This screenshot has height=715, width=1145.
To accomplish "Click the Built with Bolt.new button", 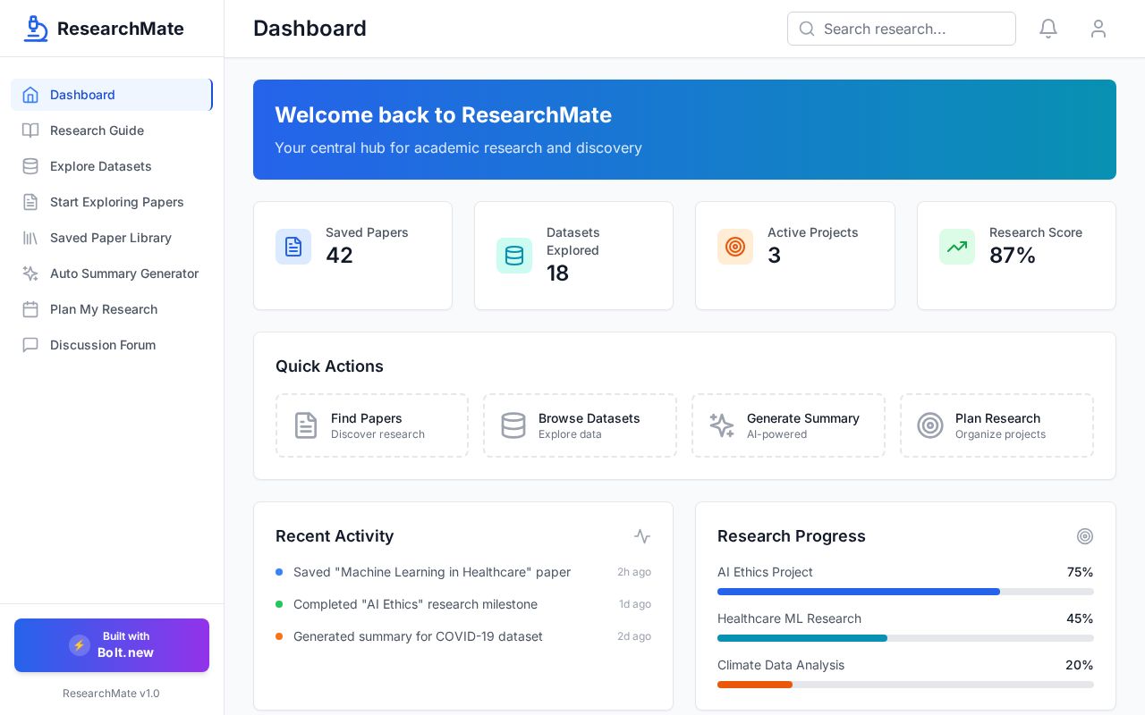I will click(x=112, y=645).
